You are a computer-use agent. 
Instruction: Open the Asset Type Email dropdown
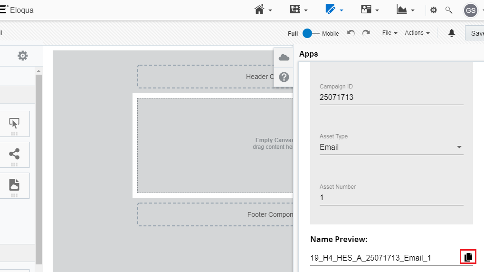[391, 147]
